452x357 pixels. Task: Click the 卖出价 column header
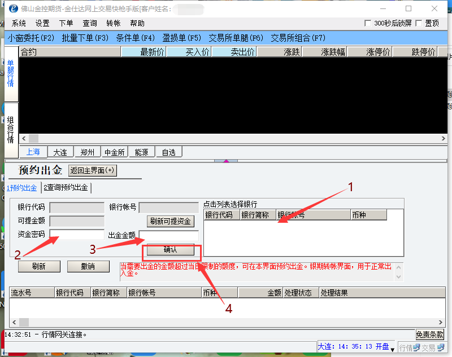click(x=234, y=52)
